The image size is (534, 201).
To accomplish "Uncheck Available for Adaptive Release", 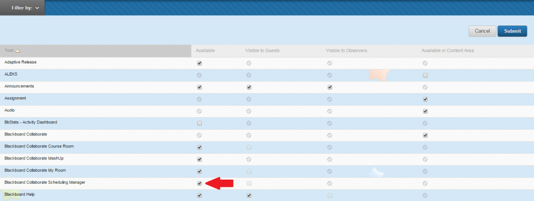I will coord(200,63).
